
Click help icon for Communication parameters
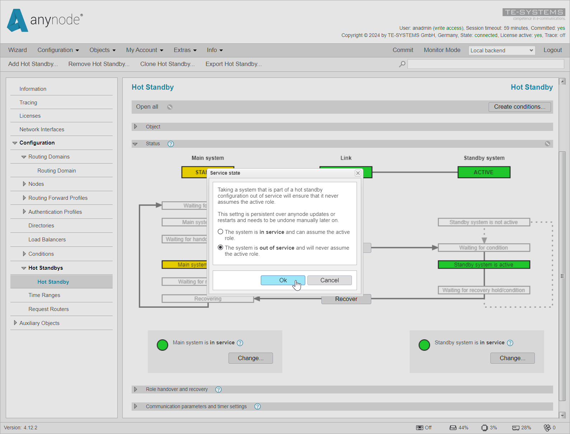258,406
